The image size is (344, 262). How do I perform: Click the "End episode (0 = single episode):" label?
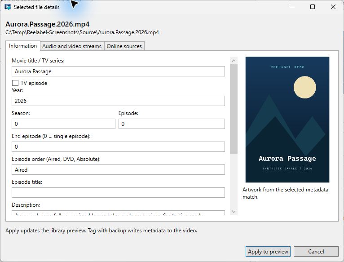tap(51, 136)
